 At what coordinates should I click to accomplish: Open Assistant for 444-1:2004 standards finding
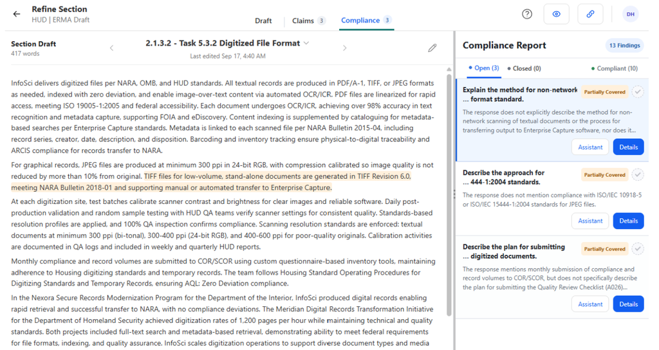(x=590, y=221)
